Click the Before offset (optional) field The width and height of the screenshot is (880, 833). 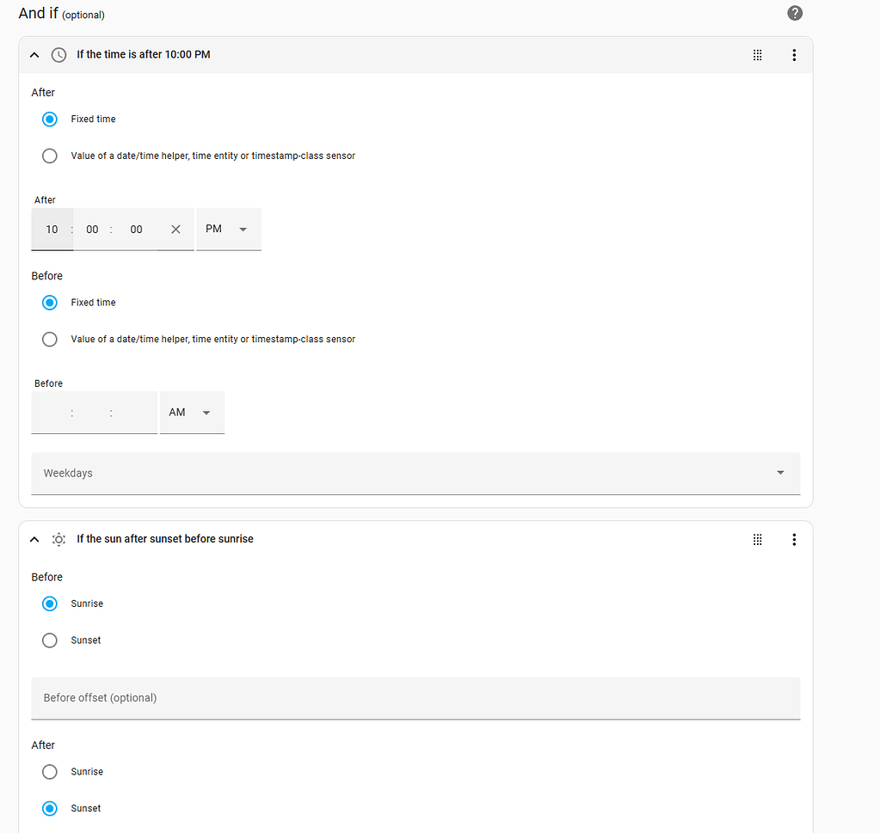point(415,698)
